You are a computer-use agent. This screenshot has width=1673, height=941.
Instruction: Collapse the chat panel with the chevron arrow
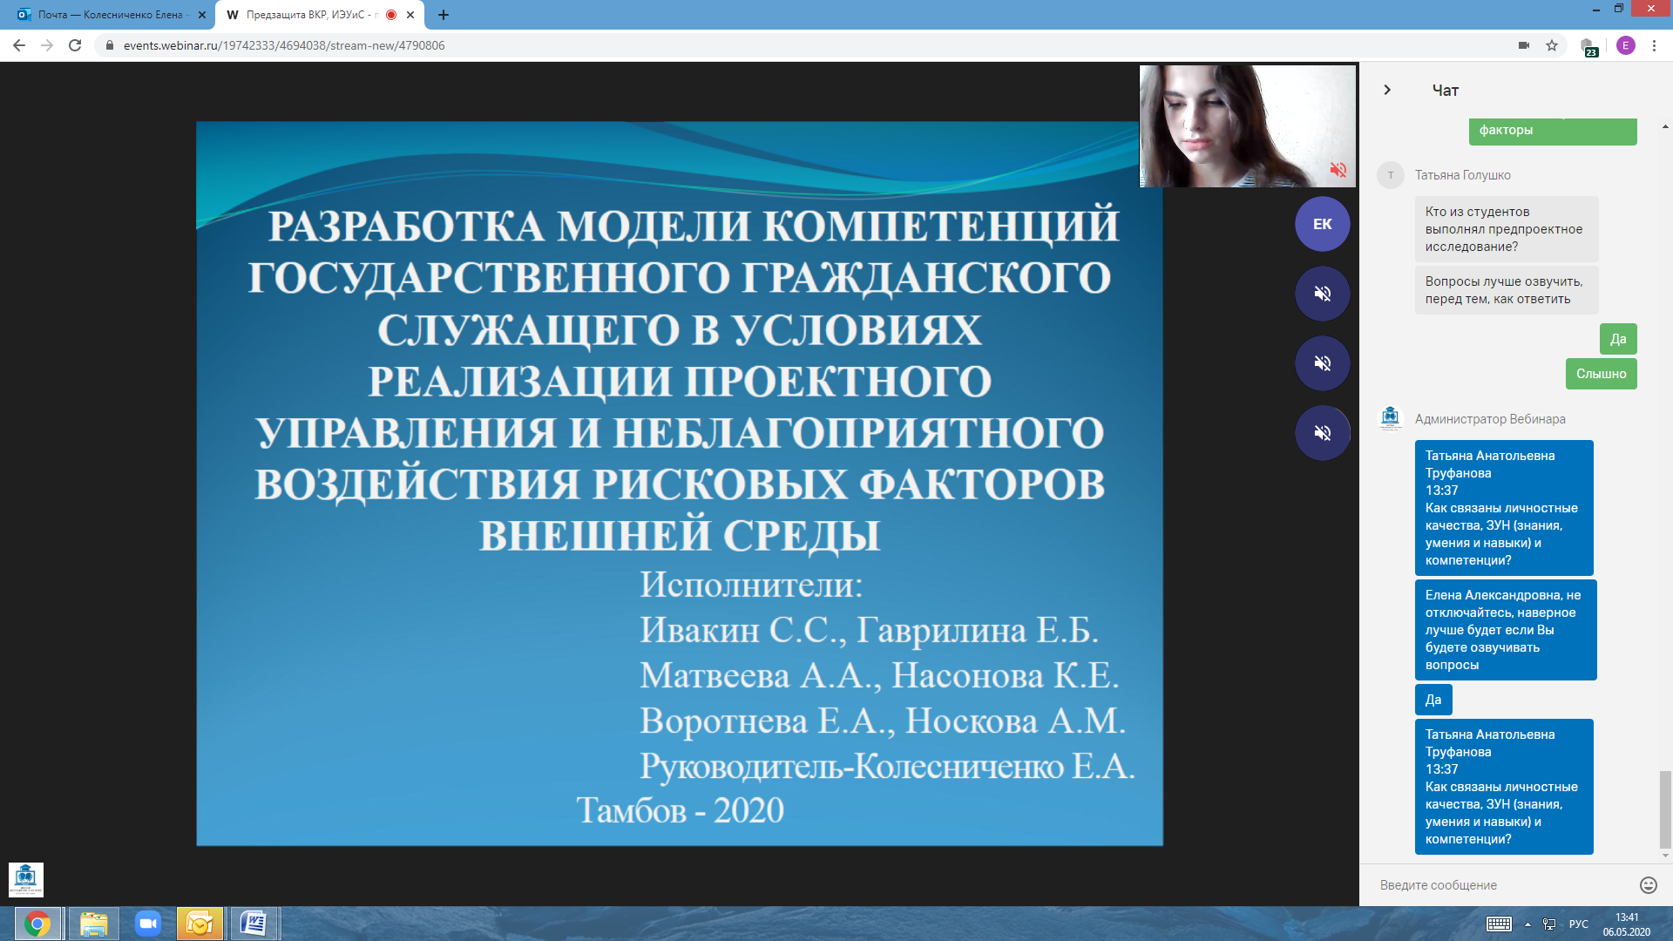1387,90
